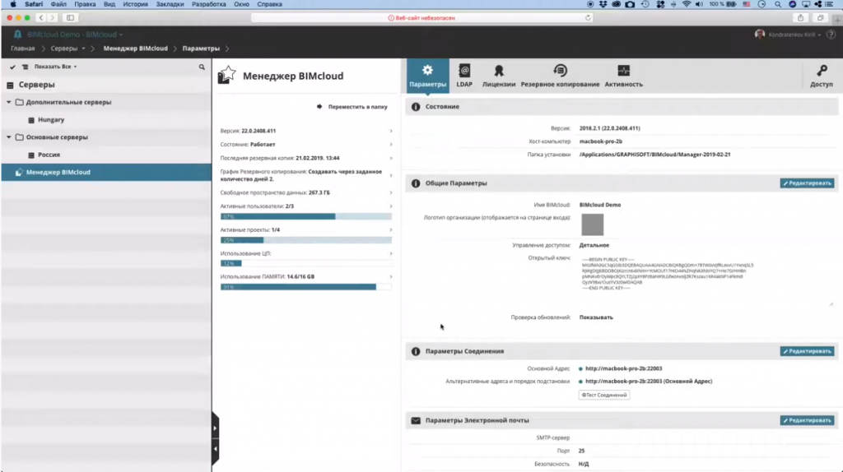Edit Общие Параметры with Редактировать

point(807,183)
